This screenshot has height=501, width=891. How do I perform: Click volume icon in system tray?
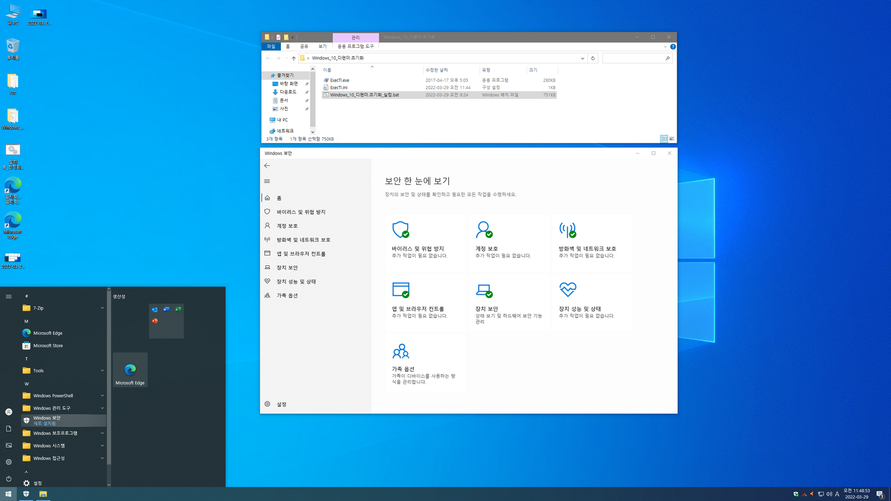click(x=829, y=494)
